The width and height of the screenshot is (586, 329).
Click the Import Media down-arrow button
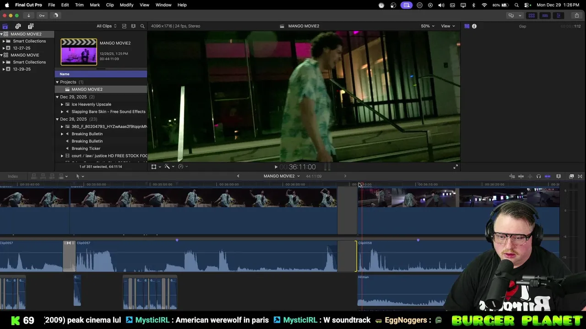click(28, 16)
